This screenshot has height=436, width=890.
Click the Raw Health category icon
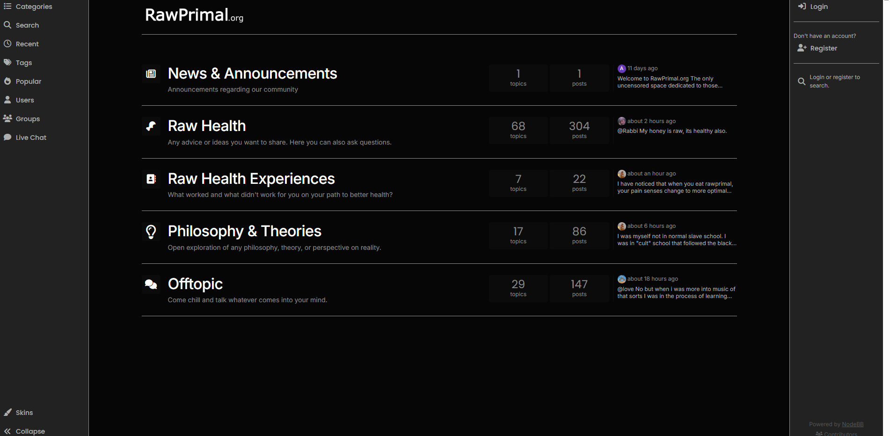[x=151, y=126]
